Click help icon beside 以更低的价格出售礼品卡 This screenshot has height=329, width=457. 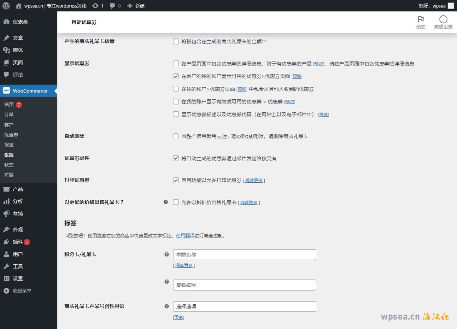166,202
